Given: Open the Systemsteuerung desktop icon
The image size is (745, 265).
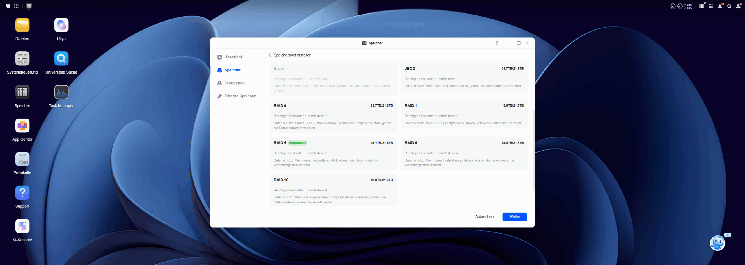Looking at the screenshot, I should pyautogui.click(x=22, y=59).
